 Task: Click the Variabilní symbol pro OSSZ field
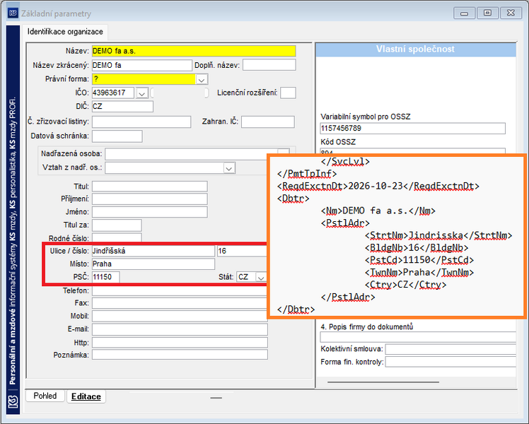412,129
